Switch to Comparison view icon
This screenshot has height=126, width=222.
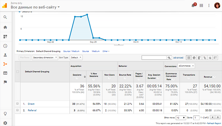(205, 58)
